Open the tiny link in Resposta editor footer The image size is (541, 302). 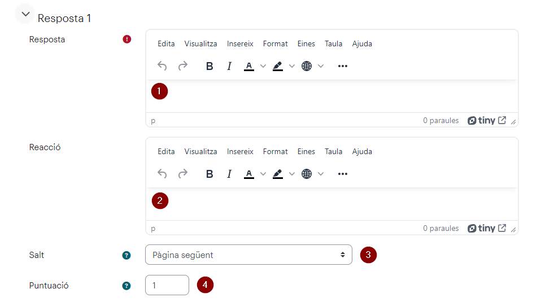coord(487,120)
